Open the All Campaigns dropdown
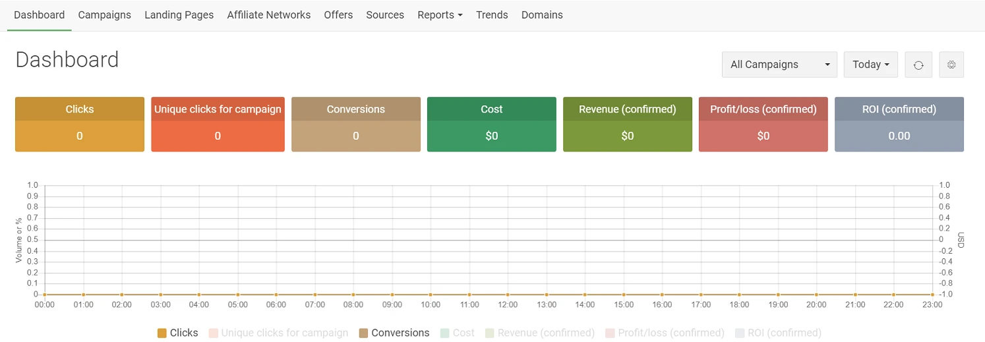Viewport: 985px width, 342px height. click(779, 65)
